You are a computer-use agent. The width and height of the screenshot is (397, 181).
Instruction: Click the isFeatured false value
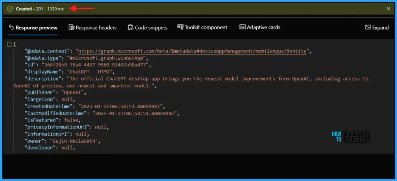(71, 120)
